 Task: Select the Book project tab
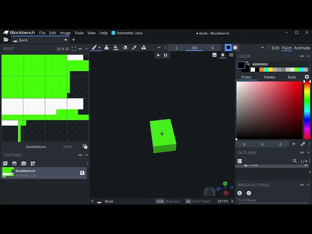[39, 40]
